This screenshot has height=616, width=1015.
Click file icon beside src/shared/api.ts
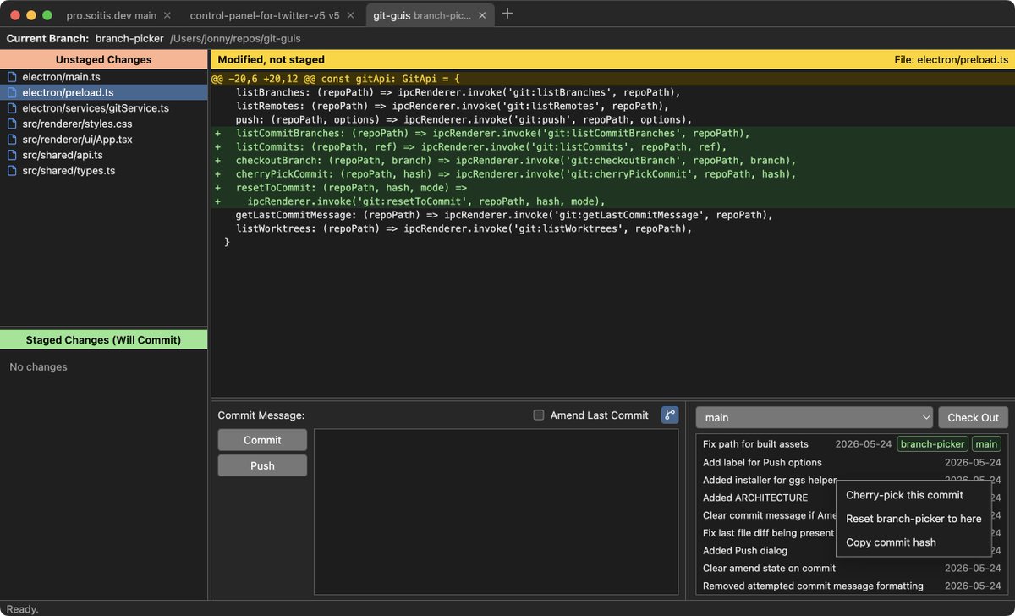click(12, 156)
